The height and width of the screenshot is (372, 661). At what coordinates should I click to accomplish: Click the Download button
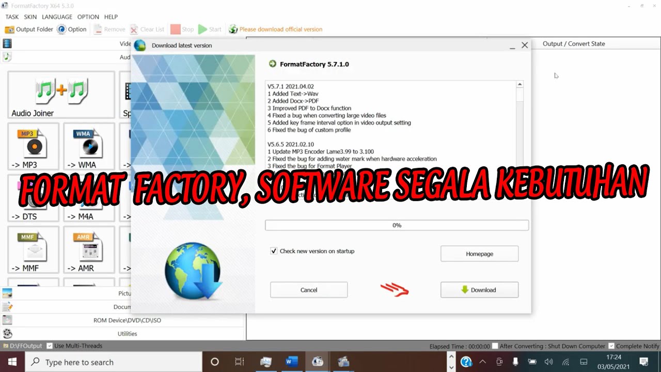click(479, 290)
